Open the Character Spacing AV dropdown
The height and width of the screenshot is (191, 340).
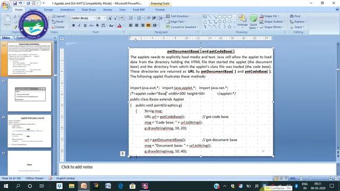pyautogui.click(x=104, y=25)
